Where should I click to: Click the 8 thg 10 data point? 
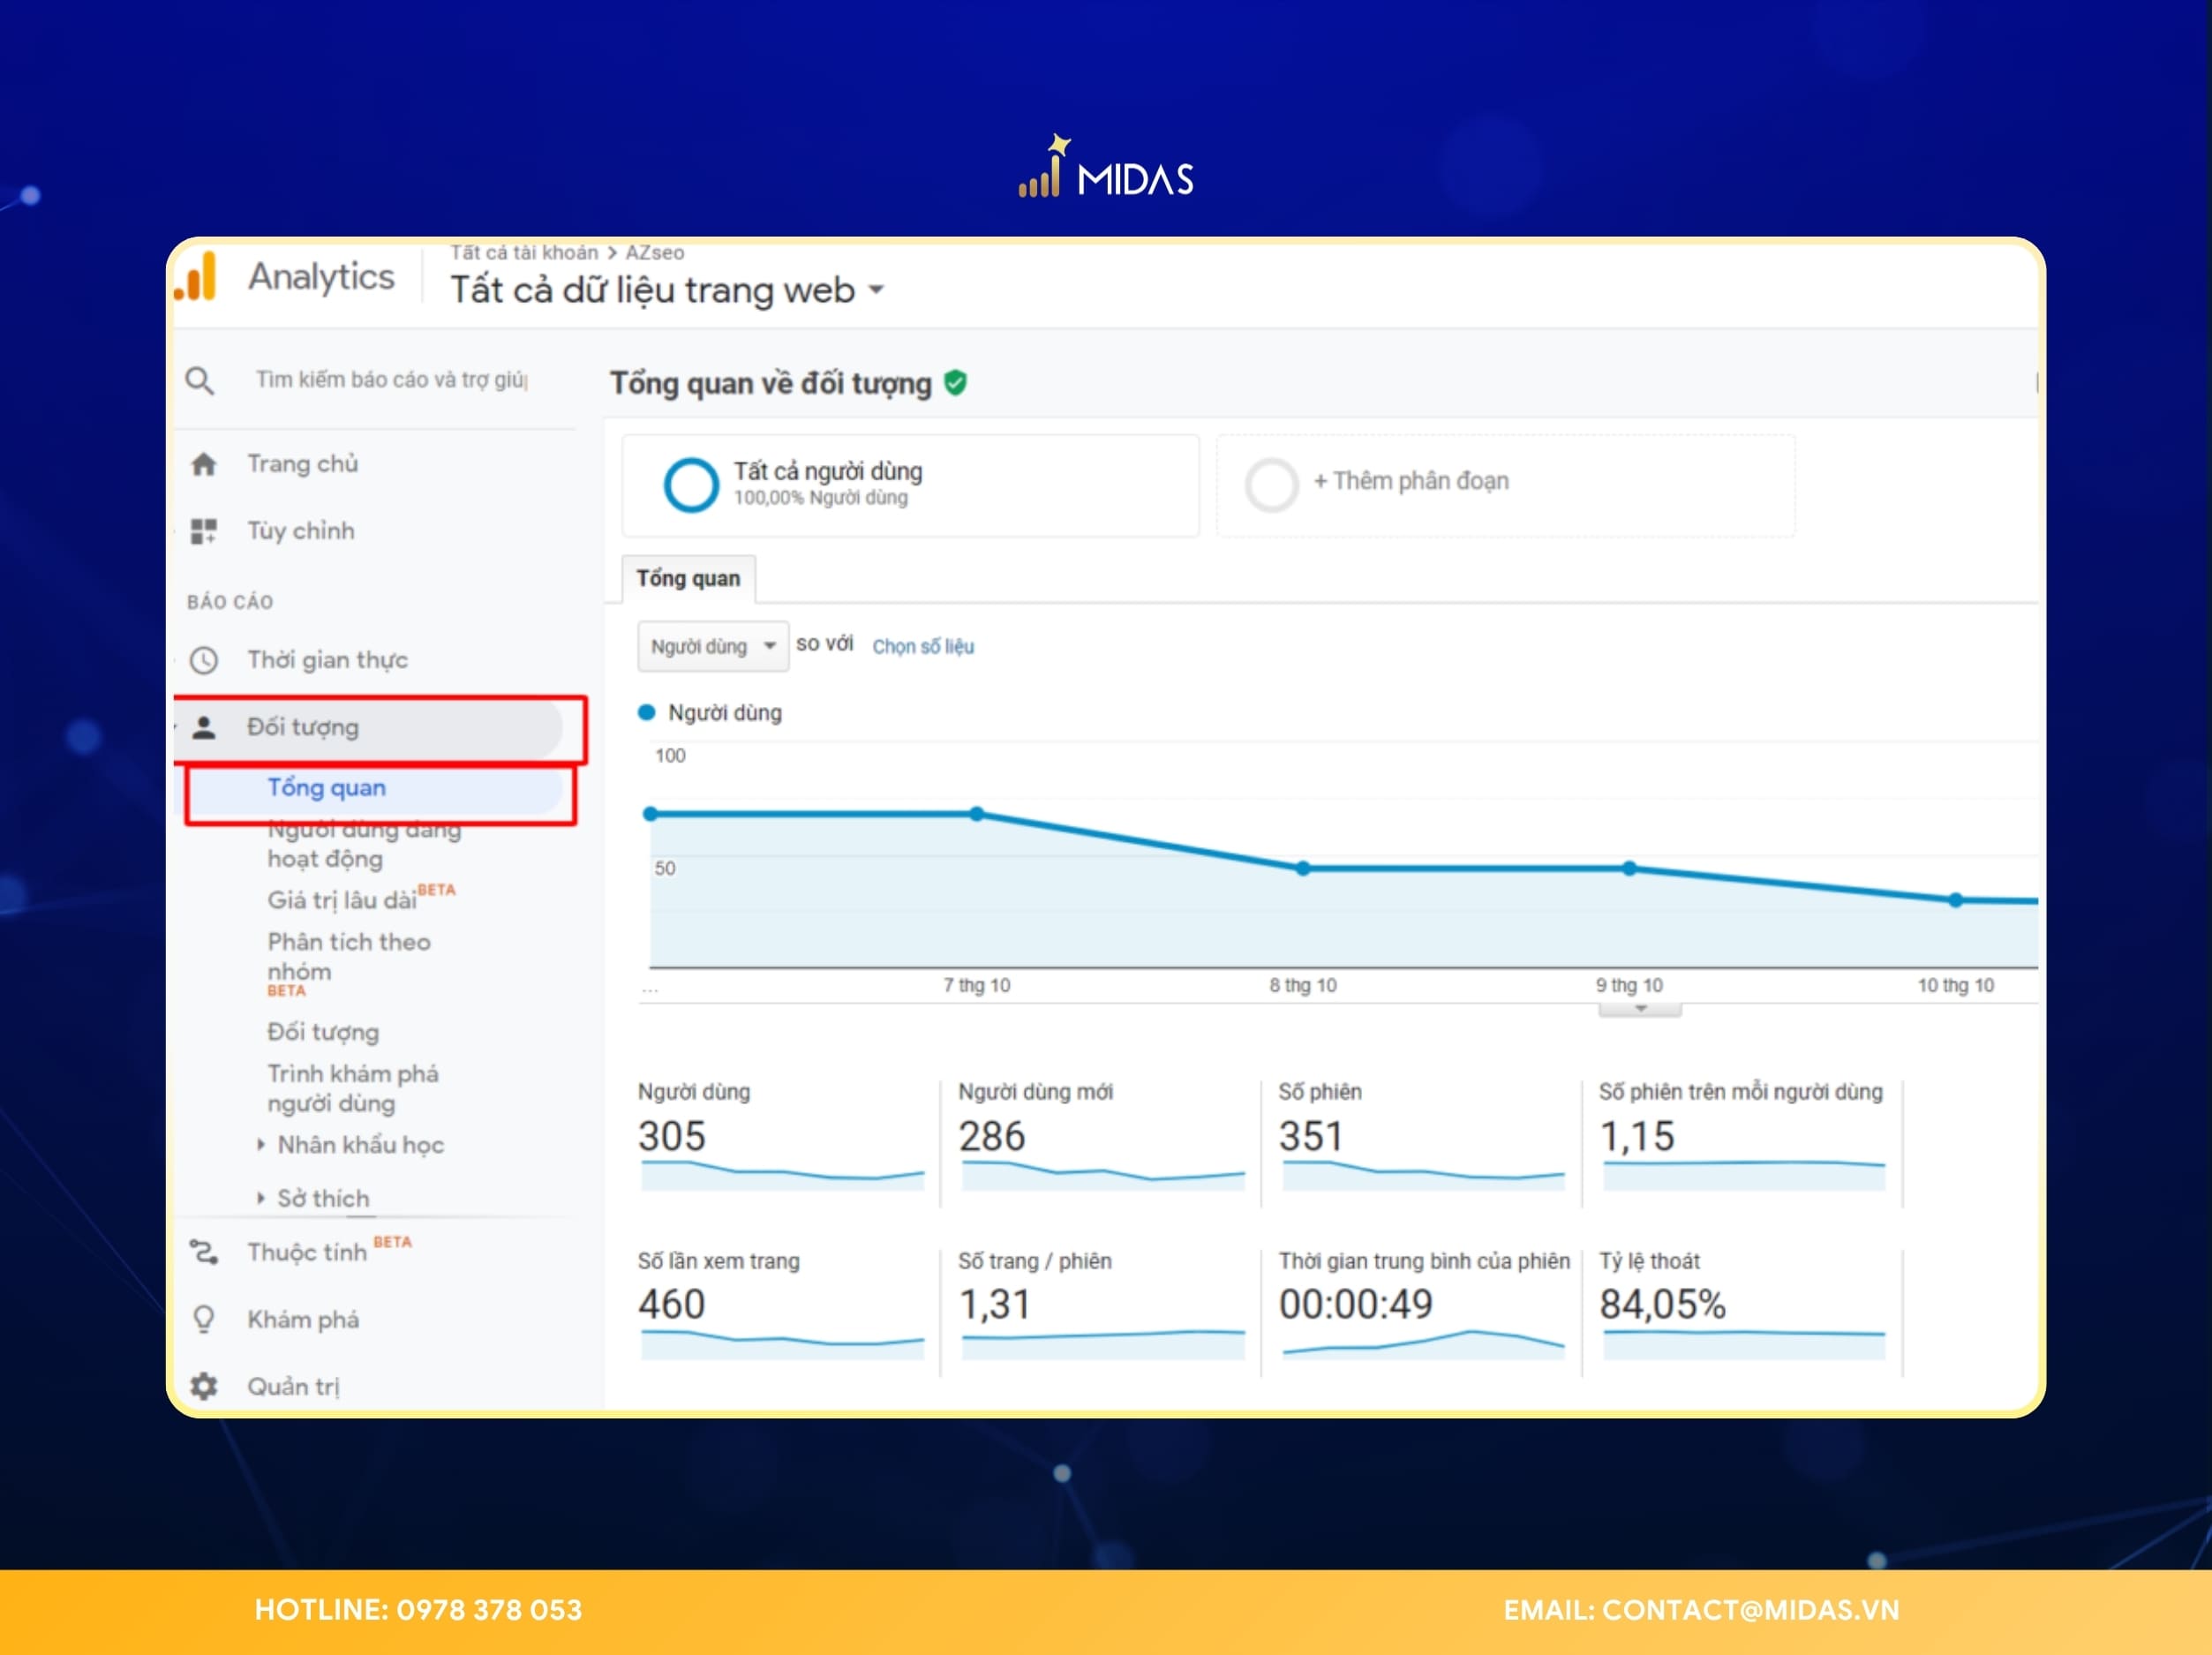coord(1303,869)
